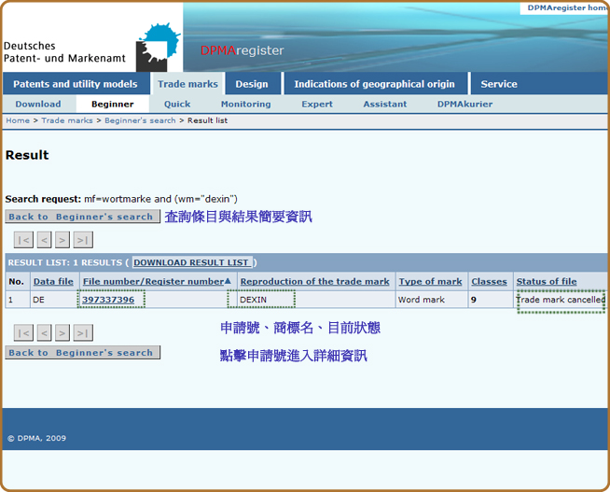Image resolution: width=610 pixels, height=492 pixels.
Task: Sort by Type of mark header
Action: tap(430, 281)
